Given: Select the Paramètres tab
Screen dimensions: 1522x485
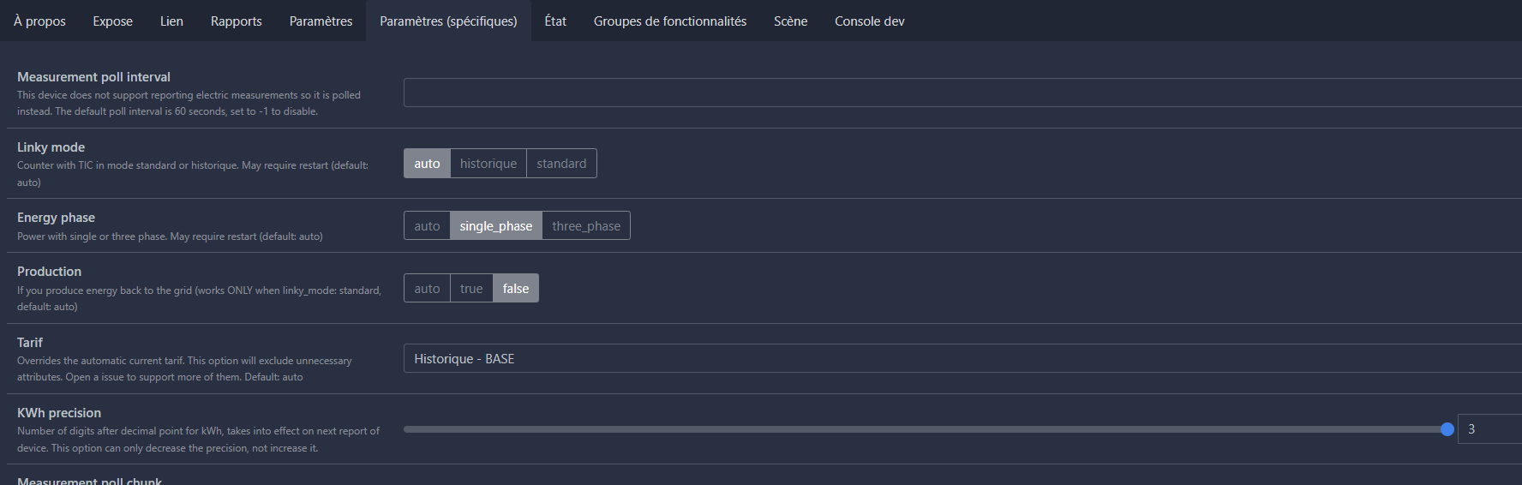Looking at the screenshot, I should (x=321, y=21).
